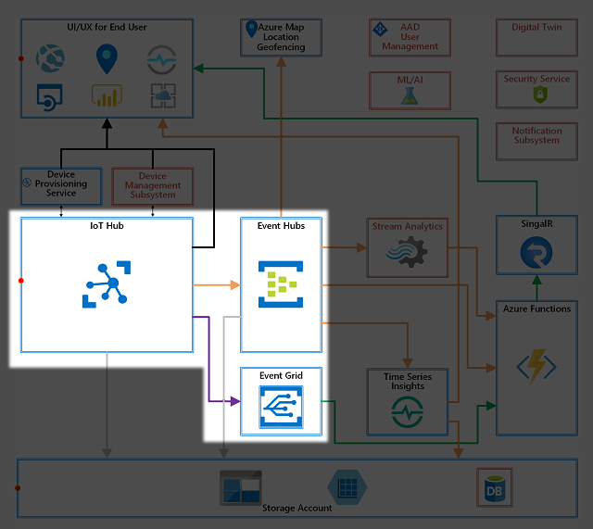Screen dimensions: 593x529
Task: Click the cloud frame icon in UI/UX box
Action: click(x=163, y=95)
